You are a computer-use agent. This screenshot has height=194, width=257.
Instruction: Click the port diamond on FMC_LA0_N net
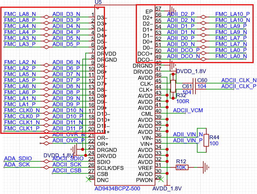203,59
